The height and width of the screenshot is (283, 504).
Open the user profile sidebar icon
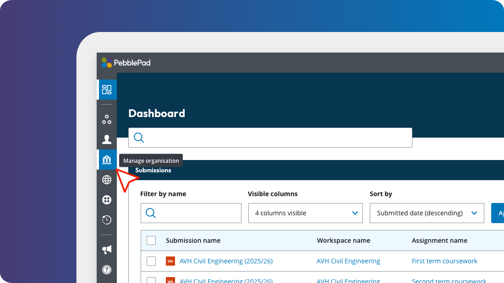click(x=107, y=139)
